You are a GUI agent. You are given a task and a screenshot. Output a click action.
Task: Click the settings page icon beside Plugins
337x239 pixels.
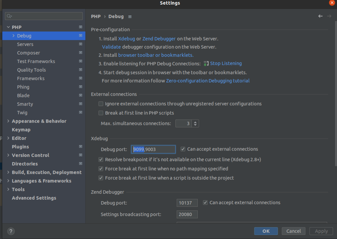click(x=81, y=147)
